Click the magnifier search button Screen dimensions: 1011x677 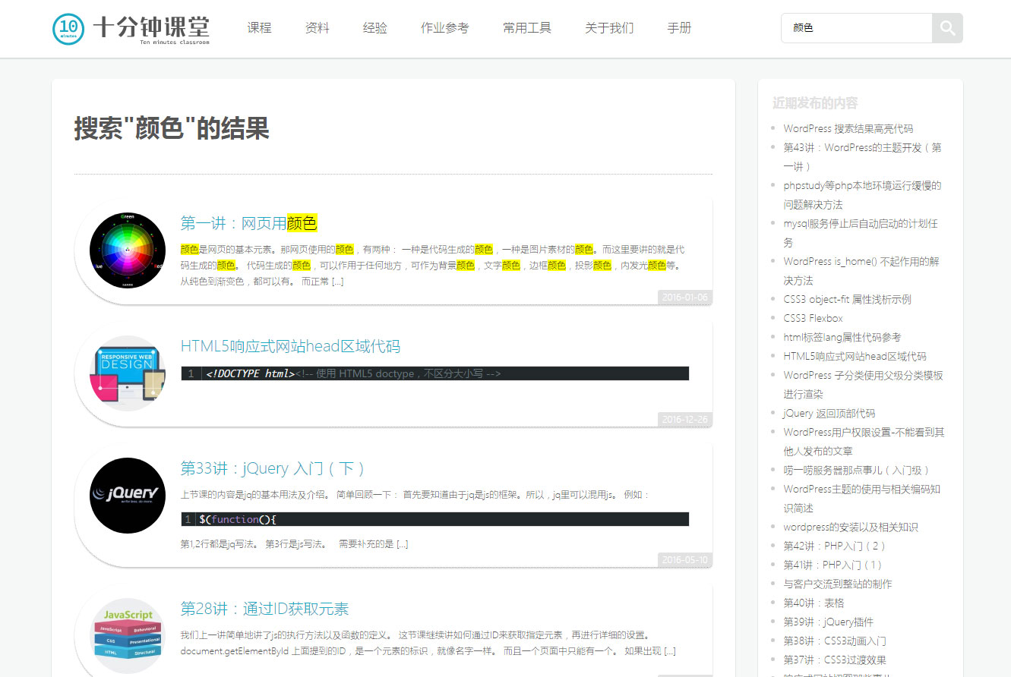[947, 28]
